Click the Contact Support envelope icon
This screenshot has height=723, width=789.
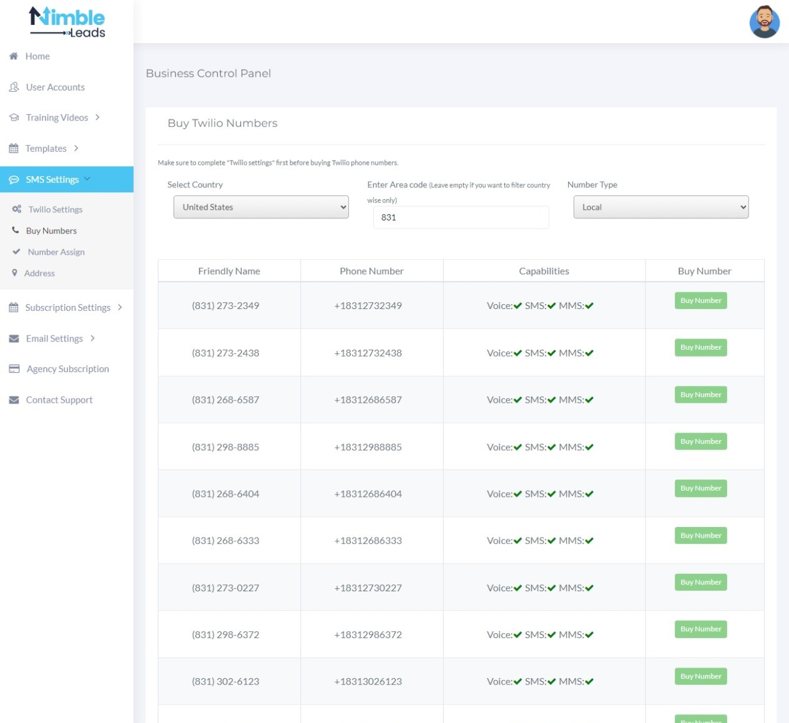point(14,400)
